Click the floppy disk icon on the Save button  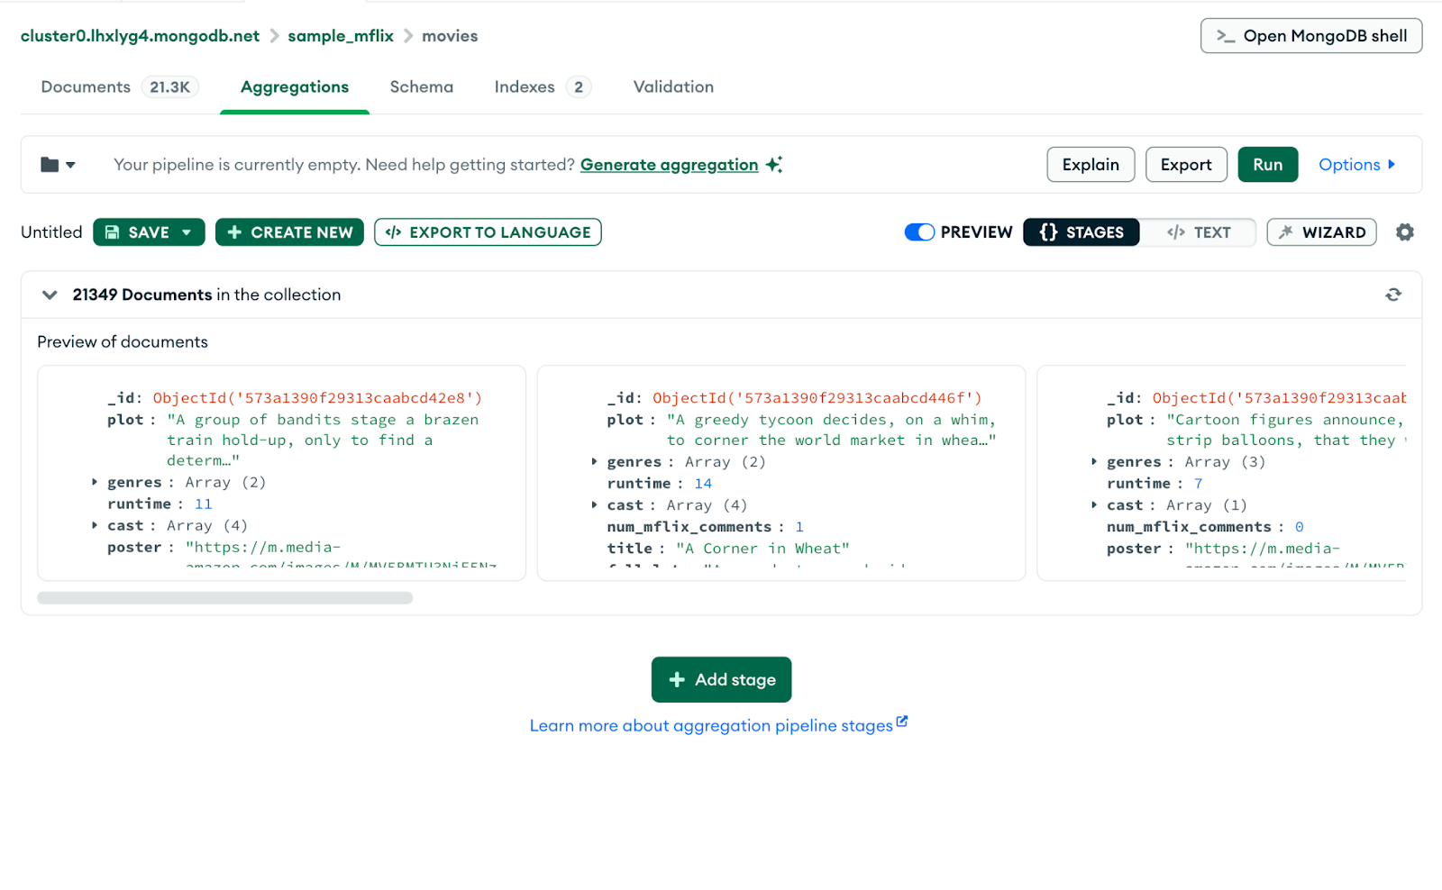[112, 232]
